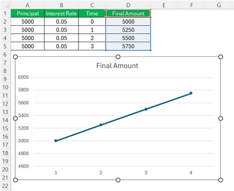234x191 pixels.
Task: Select column B header
Action: (61, 5)
